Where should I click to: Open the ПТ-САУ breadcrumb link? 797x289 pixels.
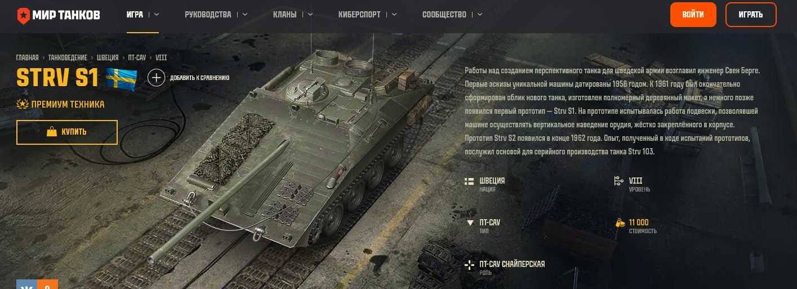(x=137, y=57)
